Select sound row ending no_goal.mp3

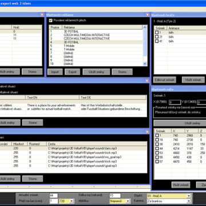tap(73, 157)
